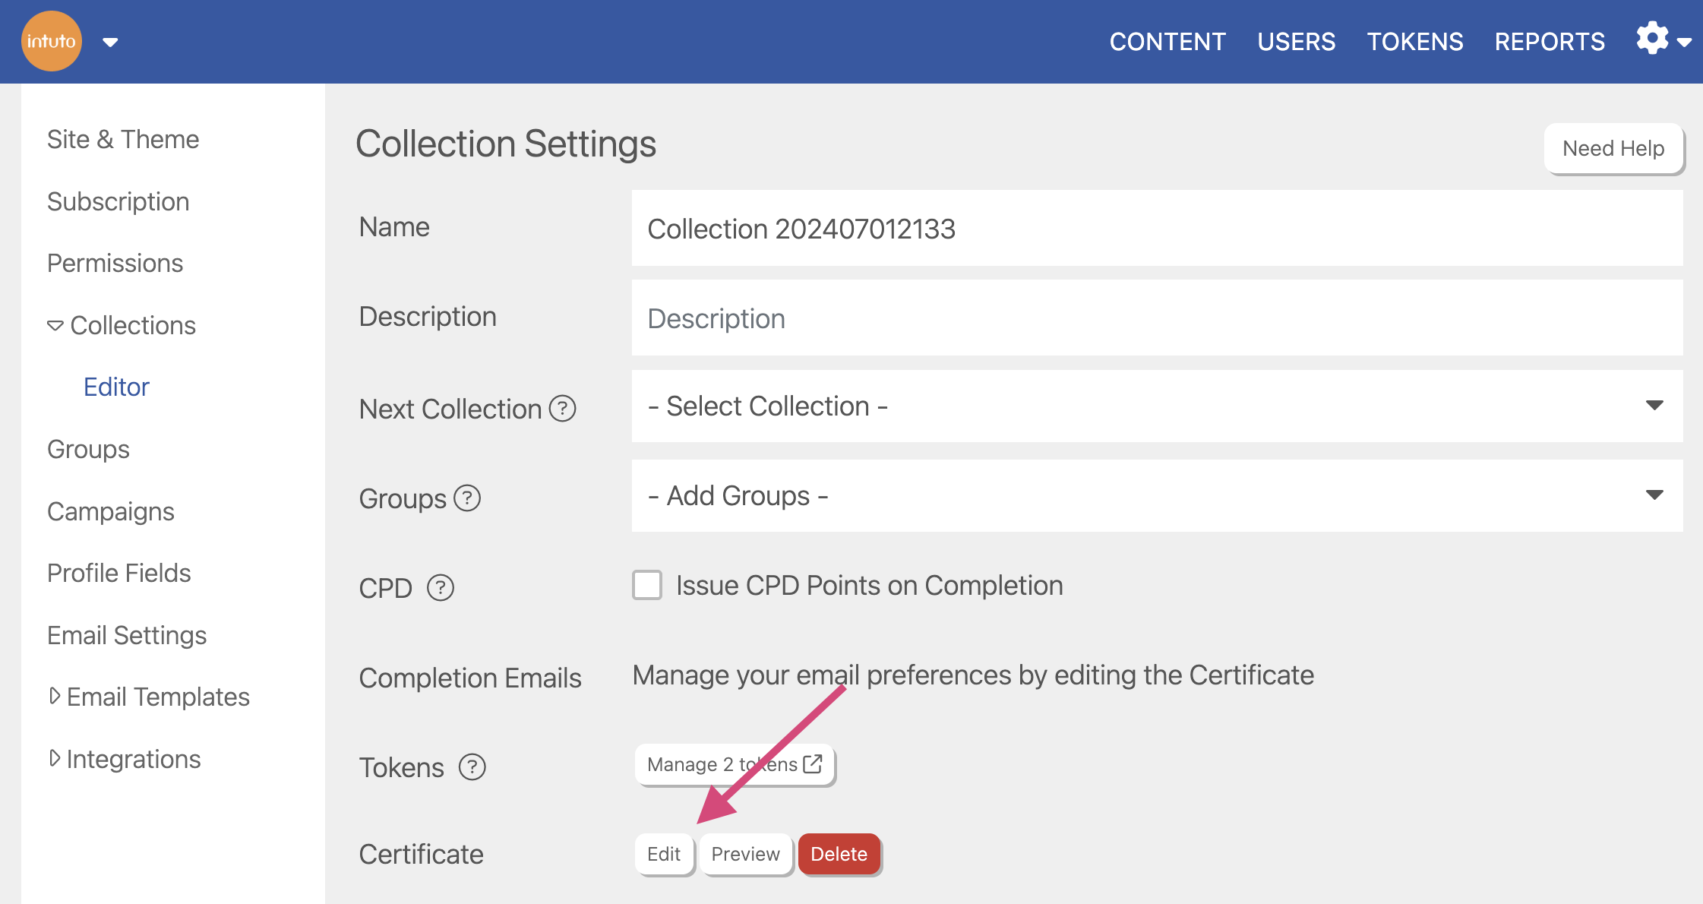Click the external link icon on Manage tokens
The height and width of the screenshot is (904, 1703).
(813, 763)
